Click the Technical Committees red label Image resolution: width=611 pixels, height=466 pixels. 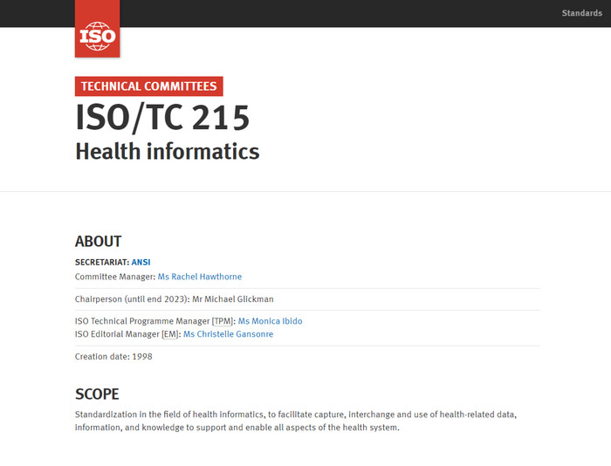click(x=149, y=86)
